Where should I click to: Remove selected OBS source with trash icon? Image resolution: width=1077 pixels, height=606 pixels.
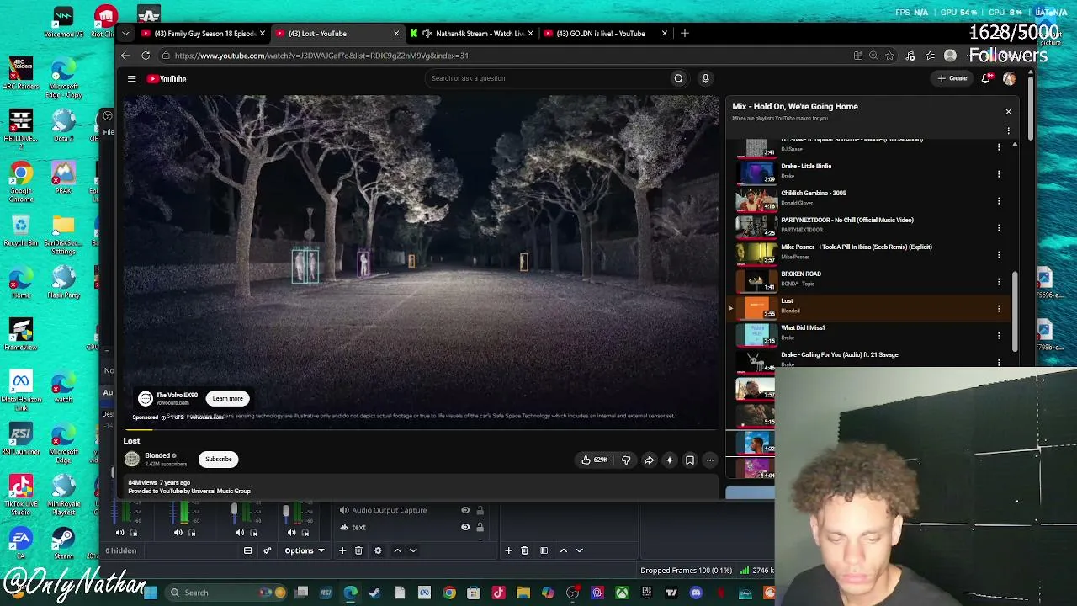(x=358, y=550)
